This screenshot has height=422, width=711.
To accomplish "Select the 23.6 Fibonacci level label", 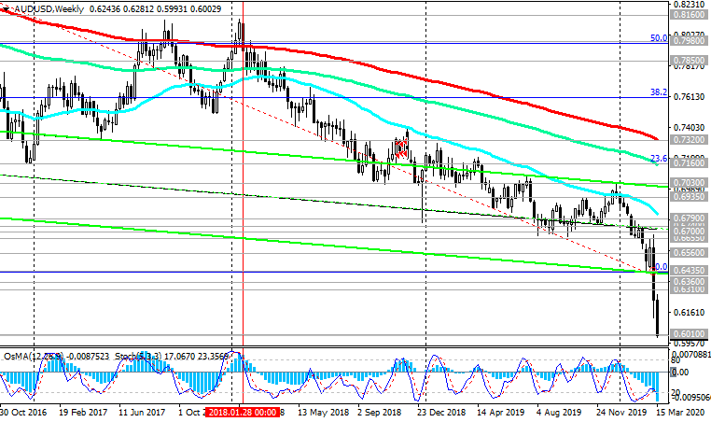I will point(659,159).
